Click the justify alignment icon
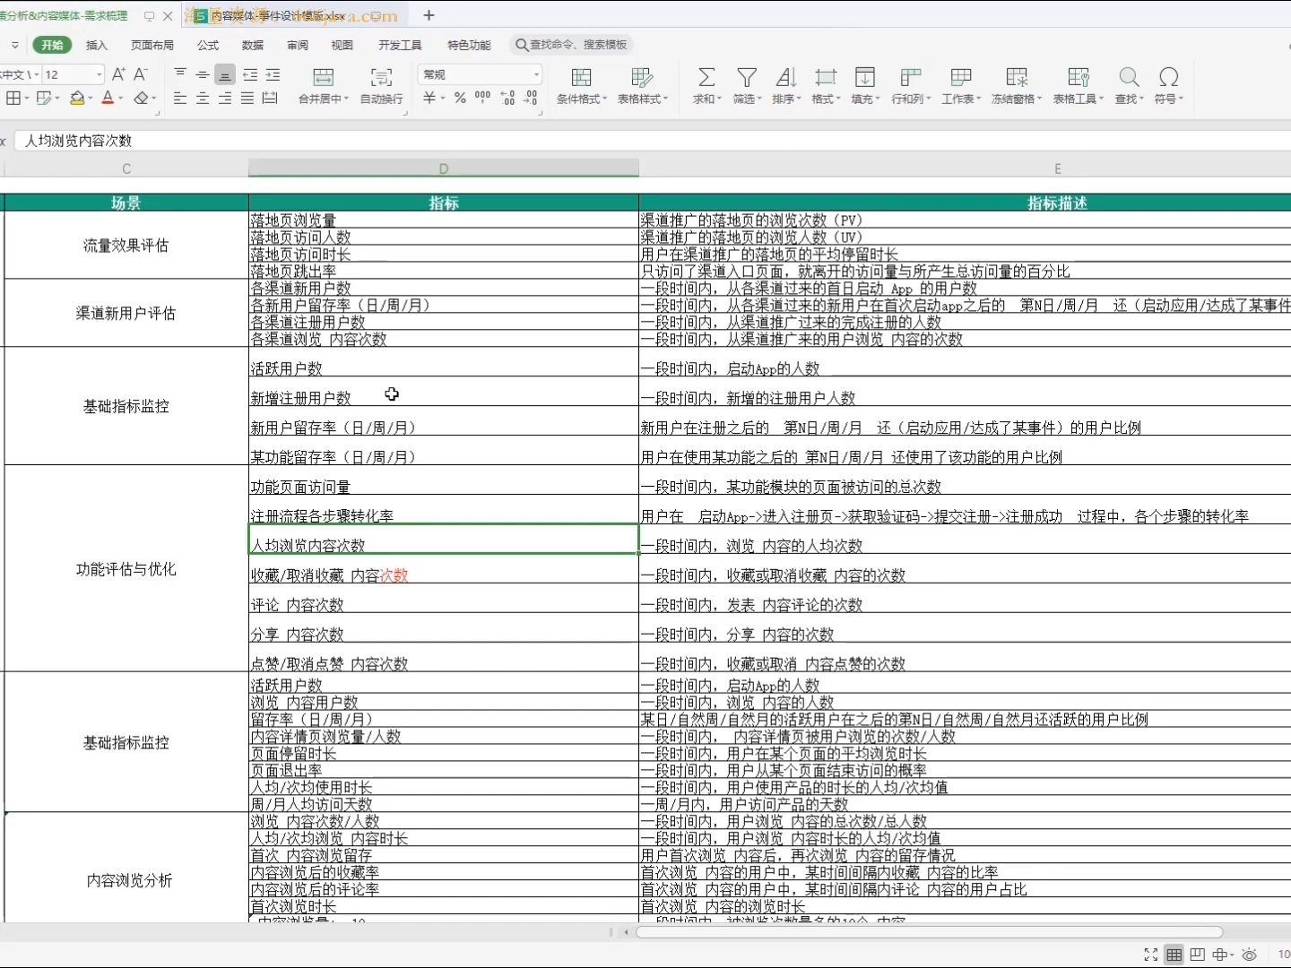This screenshot has height=968, width=1291. point(247,98)
